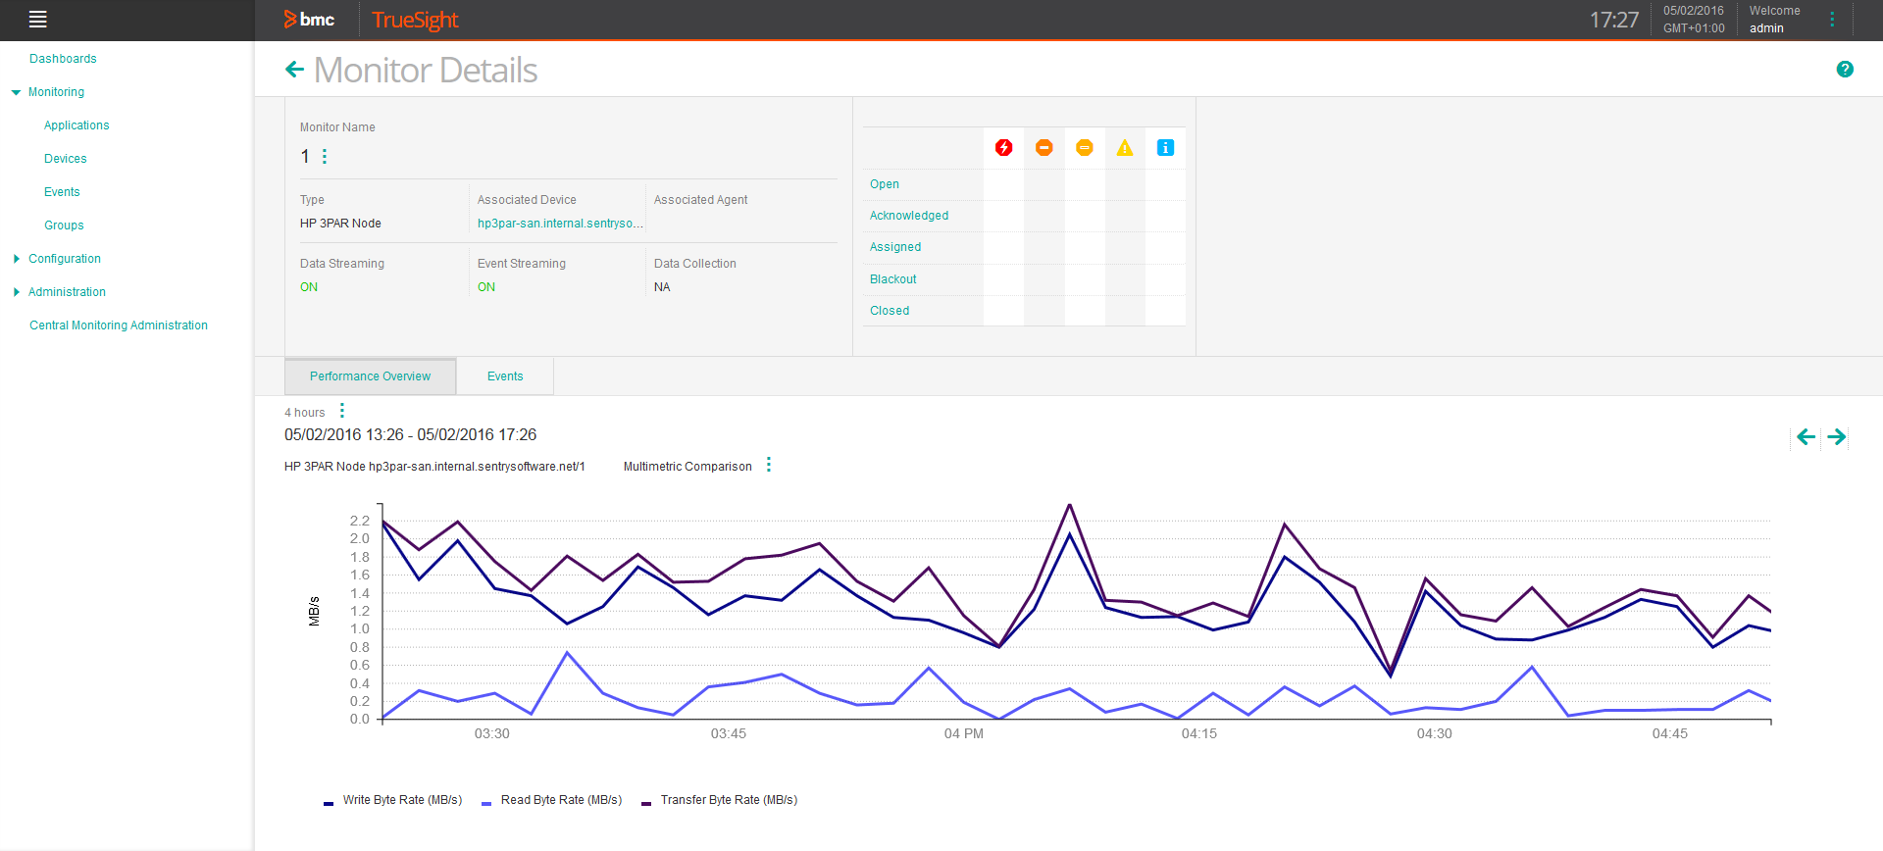Expand the Configuration section
1883x851 pixels.
(16, 259)
